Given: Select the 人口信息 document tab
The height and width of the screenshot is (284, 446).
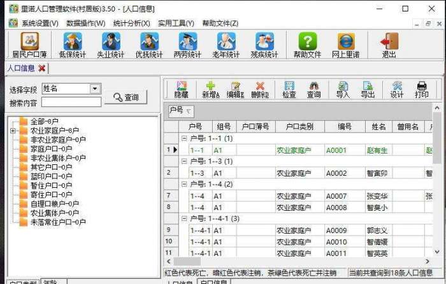Looking at the screenshot, I should point(21,68).
